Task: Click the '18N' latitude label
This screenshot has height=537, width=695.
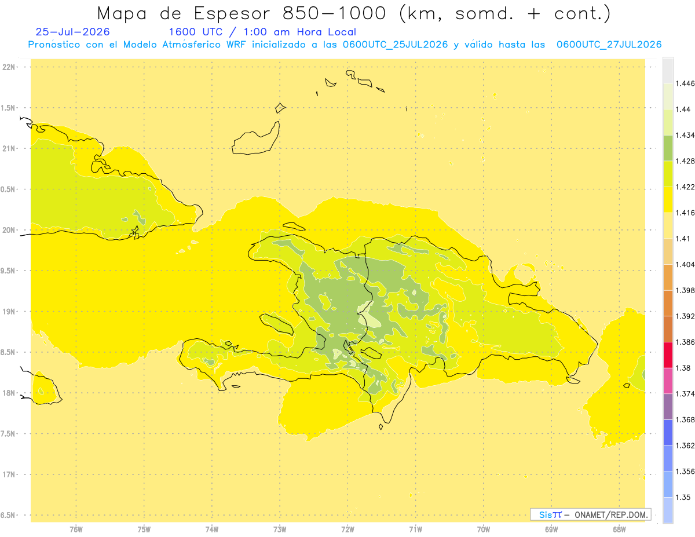Action: coord(9,393)
